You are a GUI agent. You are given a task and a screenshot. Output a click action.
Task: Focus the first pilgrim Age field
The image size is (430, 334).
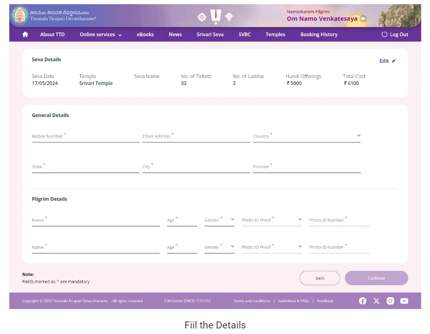(182, 220)
